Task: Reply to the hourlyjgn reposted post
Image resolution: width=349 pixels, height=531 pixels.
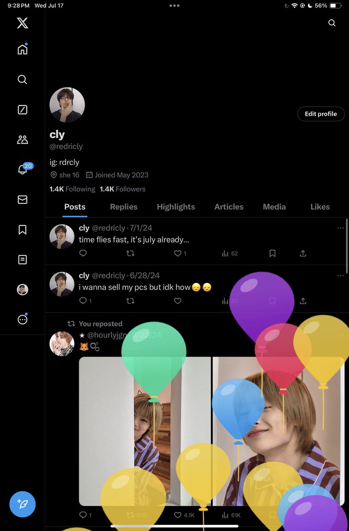Action: tap(85, 515)
